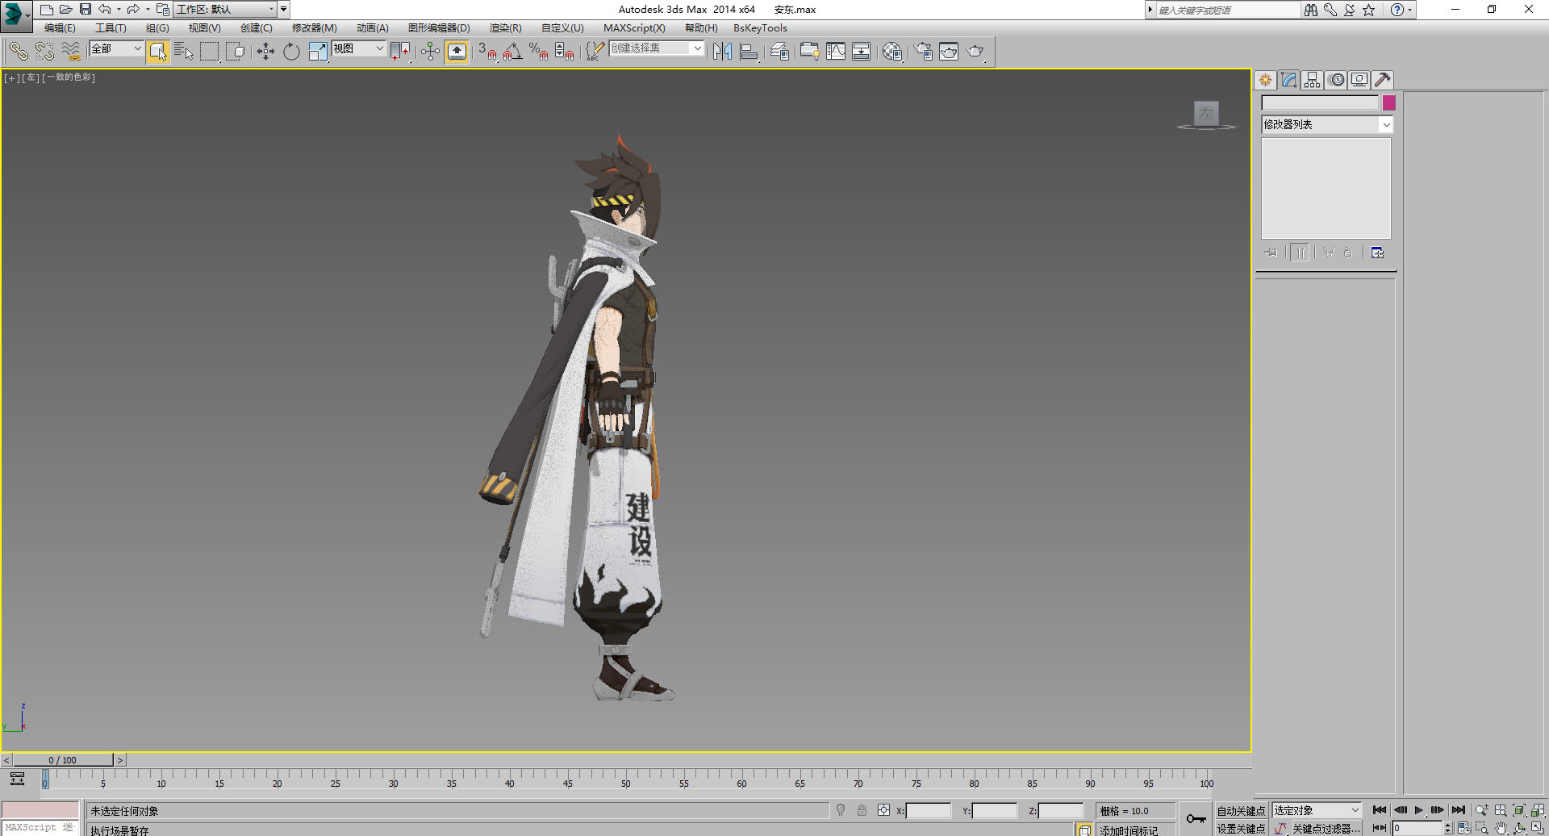The image size is (1549, 836).
Task: Open the Material Editor icon
Action: [892, 51]
